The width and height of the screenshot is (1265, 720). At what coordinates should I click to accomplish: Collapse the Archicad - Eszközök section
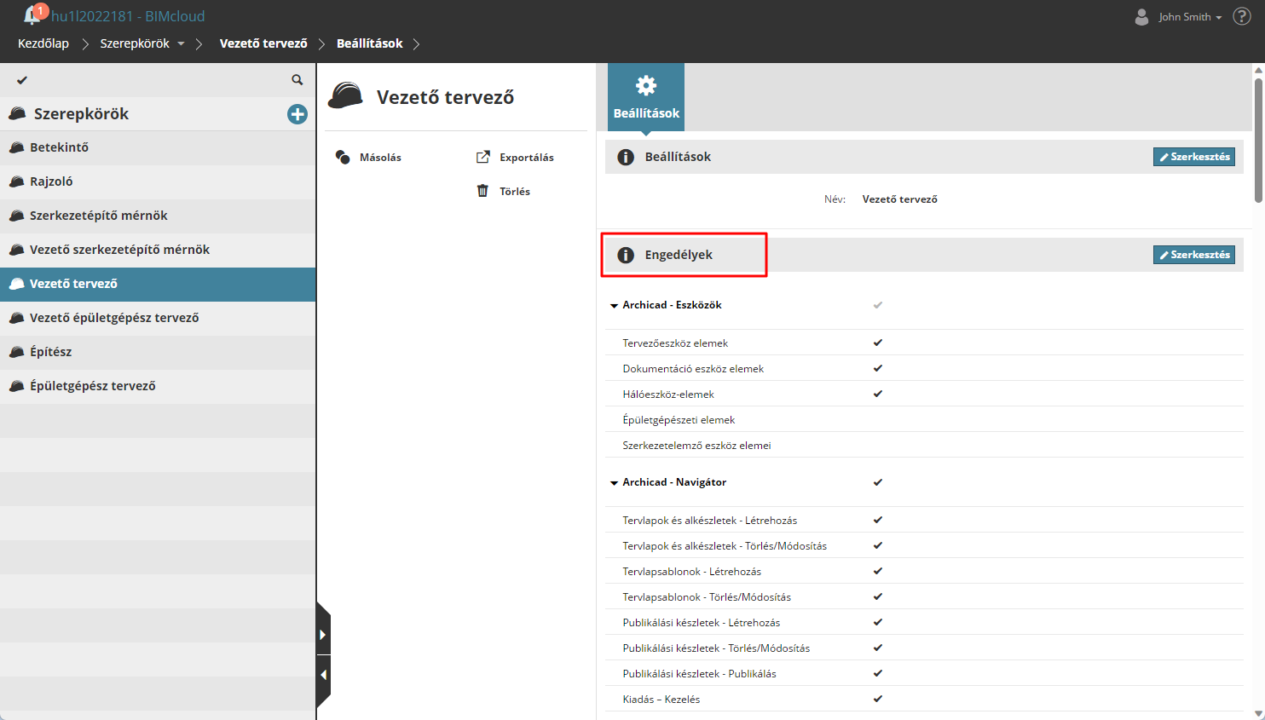tap(614, 306)
